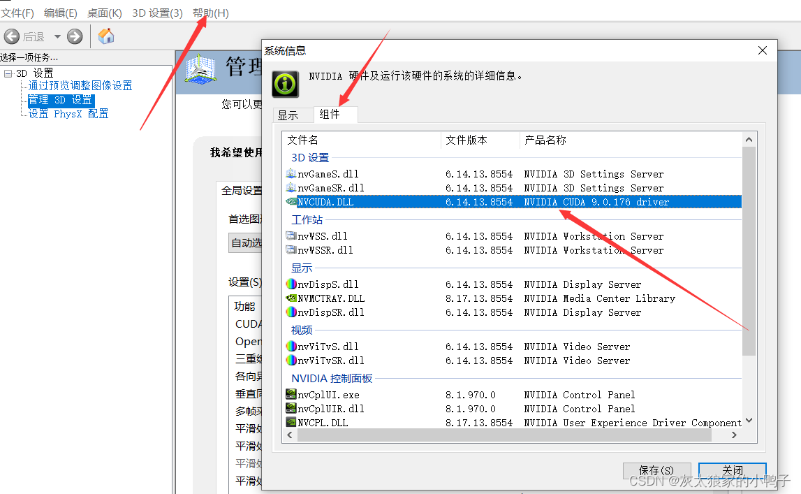
Task: Select 管理 3D 设置 in task tree
Action: click(60, 100)
